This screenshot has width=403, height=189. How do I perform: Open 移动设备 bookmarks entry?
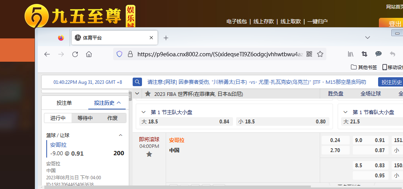pos(393,67)
